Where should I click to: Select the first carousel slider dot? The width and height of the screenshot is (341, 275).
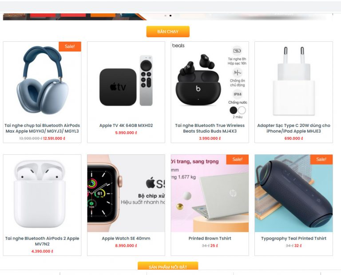point(166,16)
